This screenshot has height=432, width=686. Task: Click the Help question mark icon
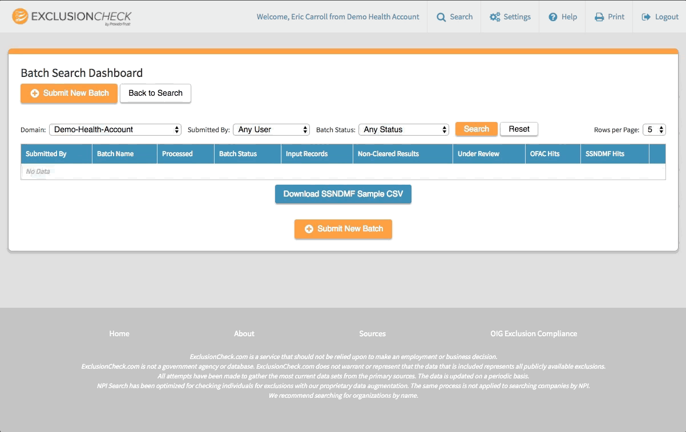pyautogui.click(x=553, y=17)
